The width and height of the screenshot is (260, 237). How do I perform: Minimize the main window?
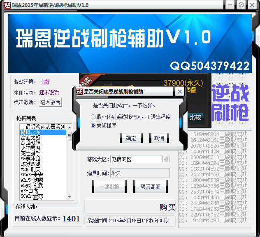230,5
